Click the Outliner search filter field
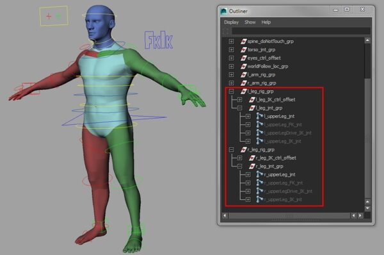The image size is (384, 255). coord(301,31)
